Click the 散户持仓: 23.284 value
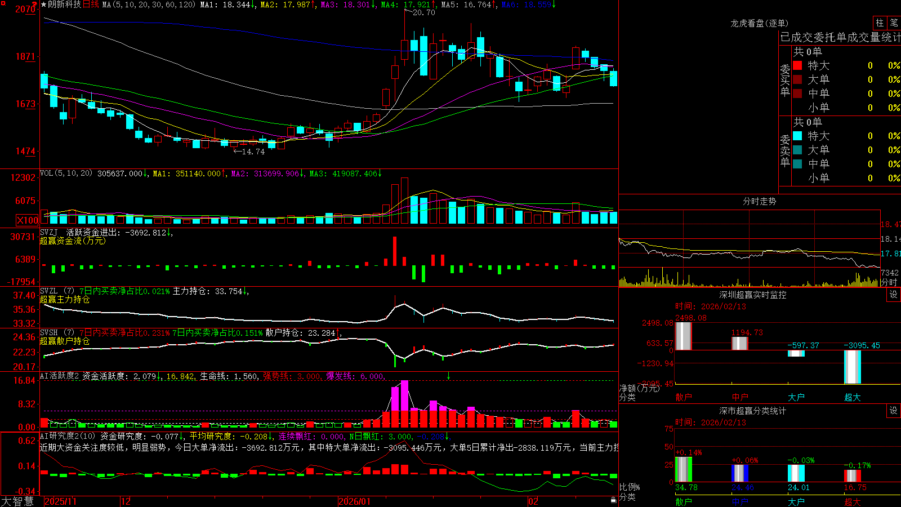The height and width of the screenshot is (507, 901). (301, 333)
